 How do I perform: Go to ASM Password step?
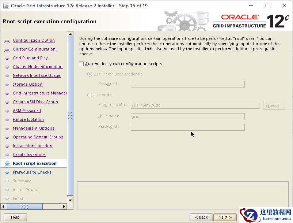point(27,111)
